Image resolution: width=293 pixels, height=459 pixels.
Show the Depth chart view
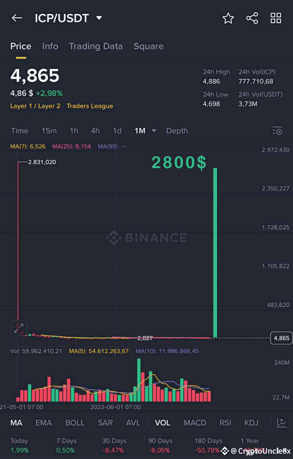177,131
